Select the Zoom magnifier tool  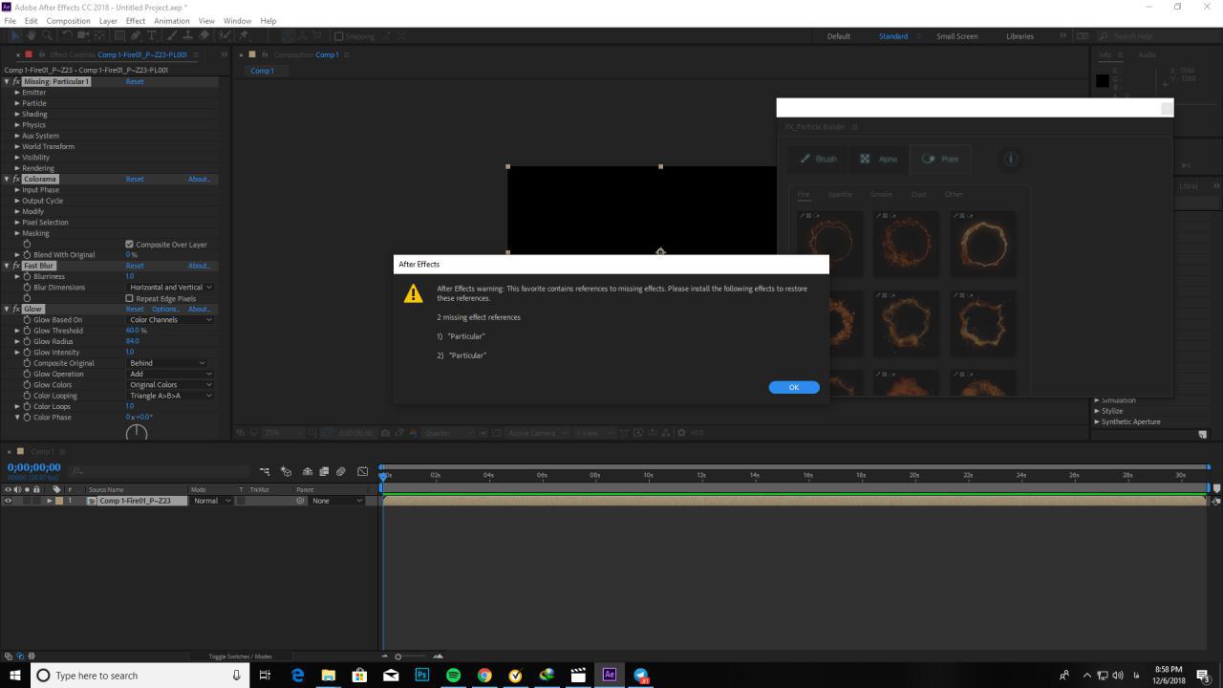(x=48, y=35)
